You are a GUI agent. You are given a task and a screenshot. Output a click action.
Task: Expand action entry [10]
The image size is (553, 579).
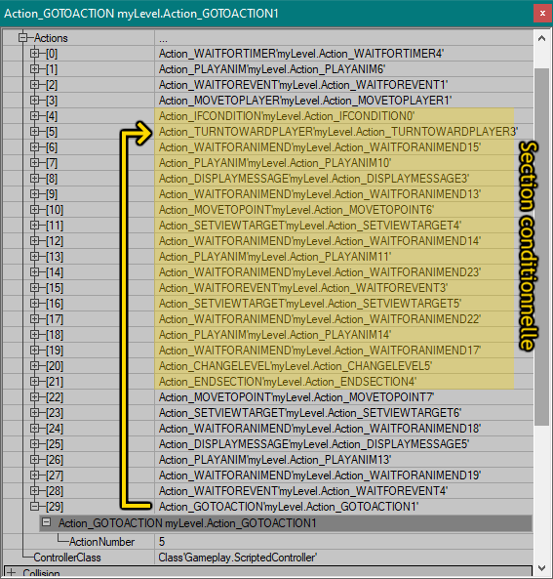[x=35, y=209]
